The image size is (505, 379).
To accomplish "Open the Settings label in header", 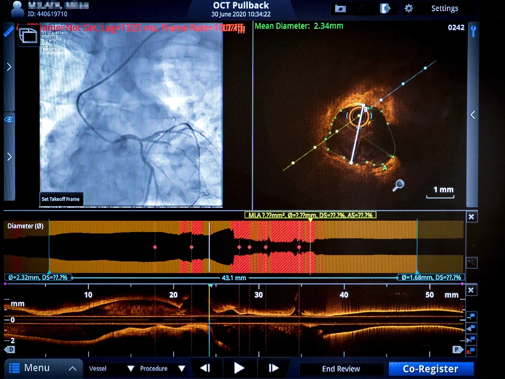I will (445, 8).
